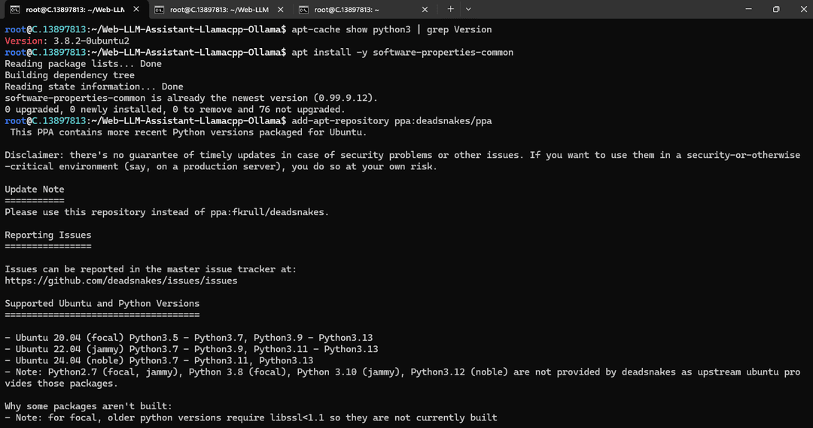813x428 pixels.
Task: Click the software-properties-common install command text
Action: coord(402,53)
